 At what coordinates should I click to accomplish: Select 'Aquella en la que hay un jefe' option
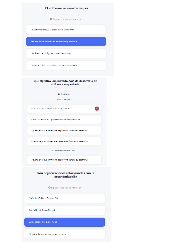coord(64,130)
